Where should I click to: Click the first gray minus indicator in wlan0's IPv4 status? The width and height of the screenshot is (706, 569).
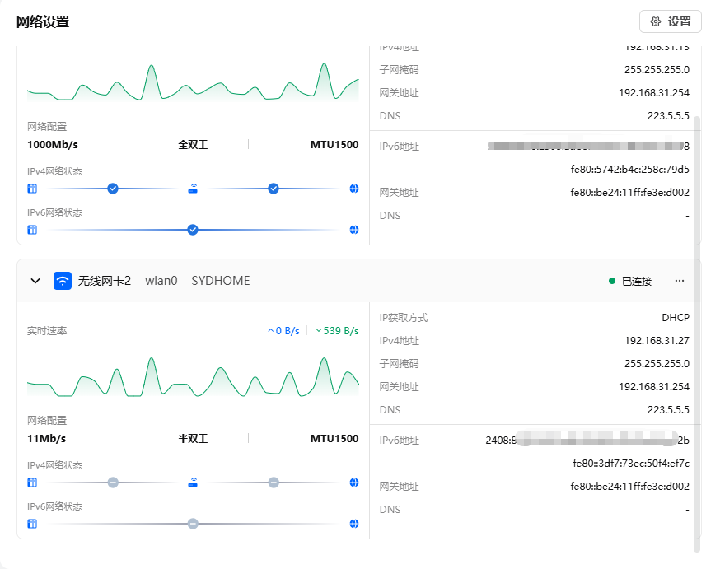113,483
